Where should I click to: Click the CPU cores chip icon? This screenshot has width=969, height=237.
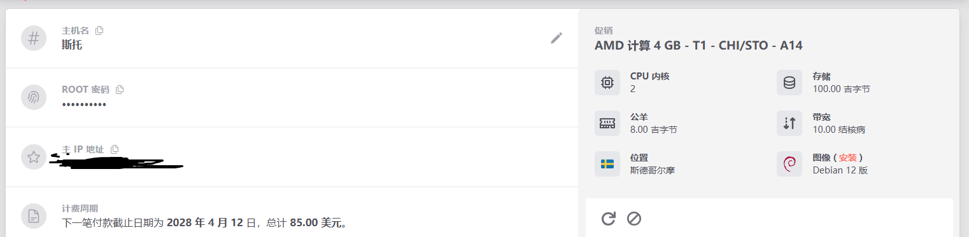point(607,83)
